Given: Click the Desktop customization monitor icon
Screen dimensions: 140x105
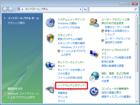Looking at the screenshot, I should [94, 54].
